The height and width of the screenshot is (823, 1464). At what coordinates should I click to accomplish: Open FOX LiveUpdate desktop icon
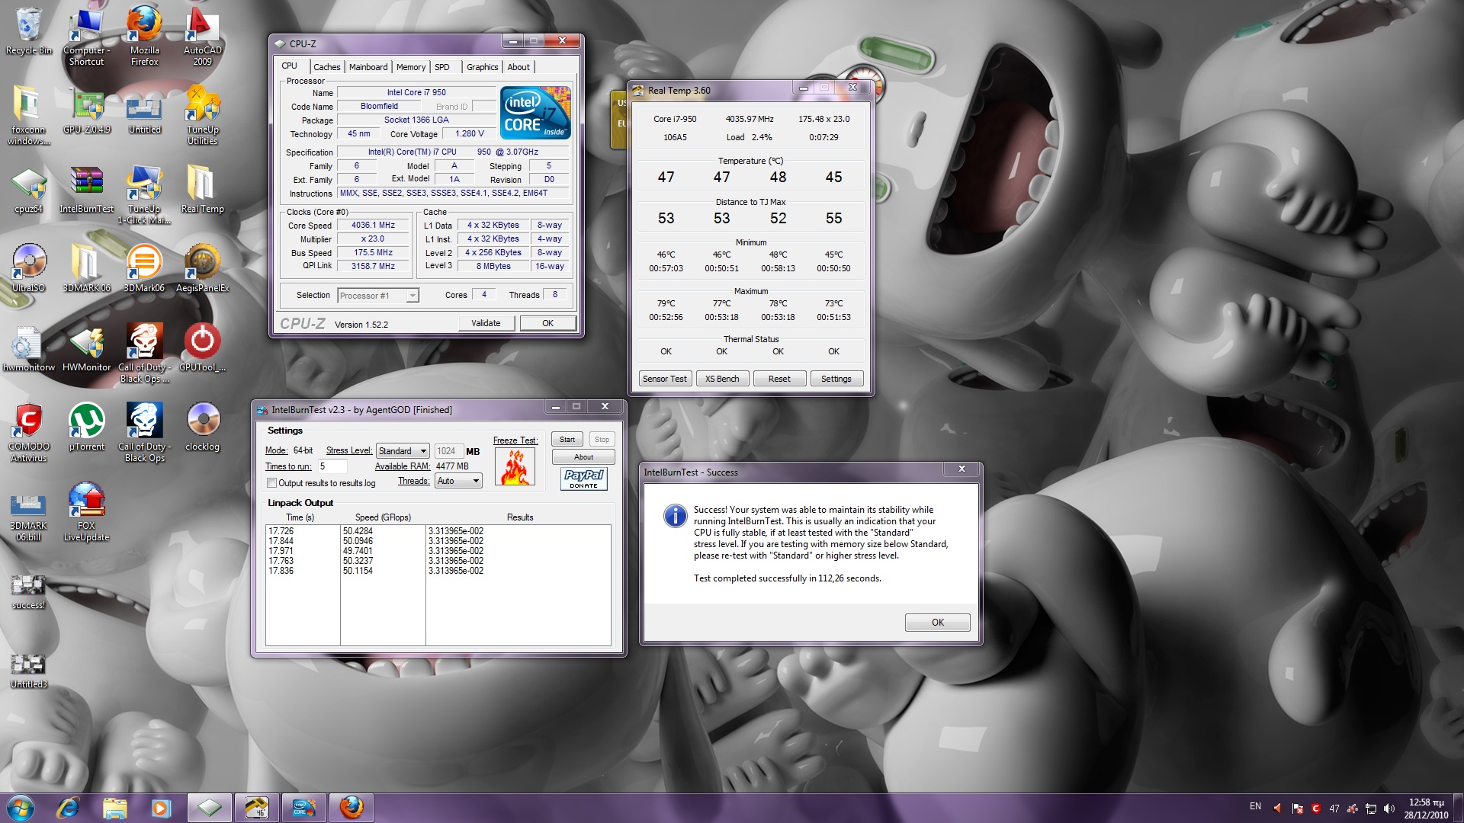(x=86, y=511)
